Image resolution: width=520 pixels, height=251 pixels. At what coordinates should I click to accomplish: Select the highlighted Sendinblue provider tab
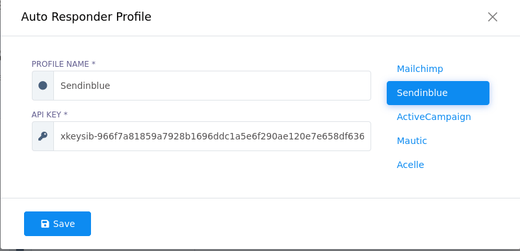click(437, 93)
